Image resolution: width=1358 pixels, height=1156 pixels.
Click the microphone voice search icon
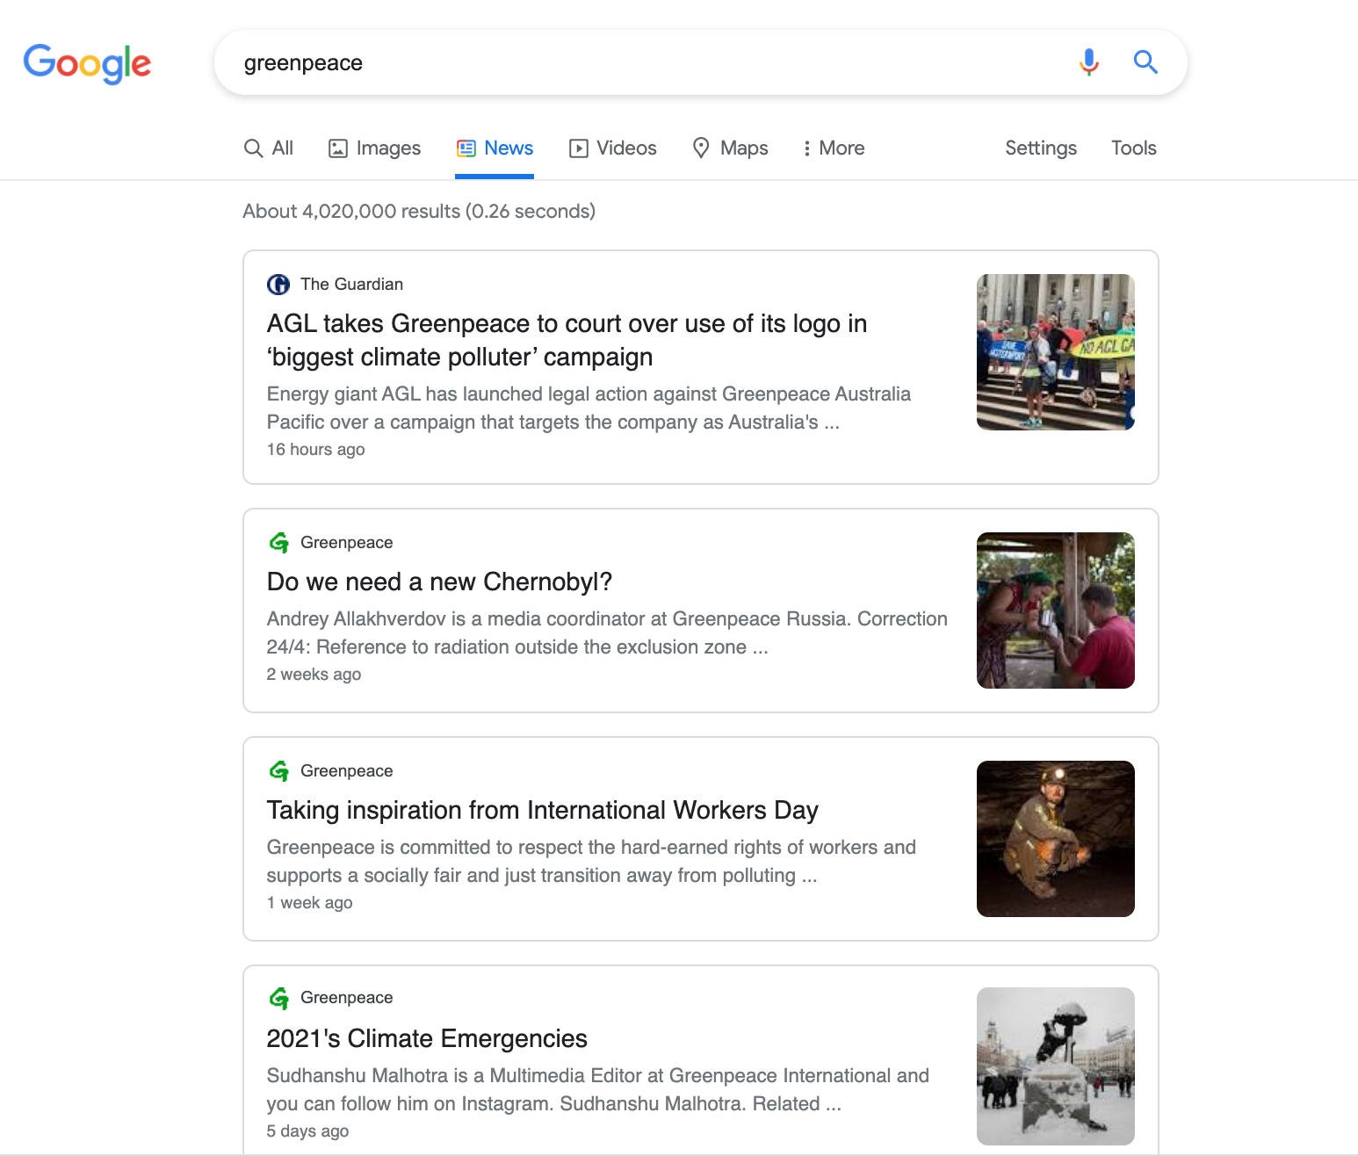1088,61
